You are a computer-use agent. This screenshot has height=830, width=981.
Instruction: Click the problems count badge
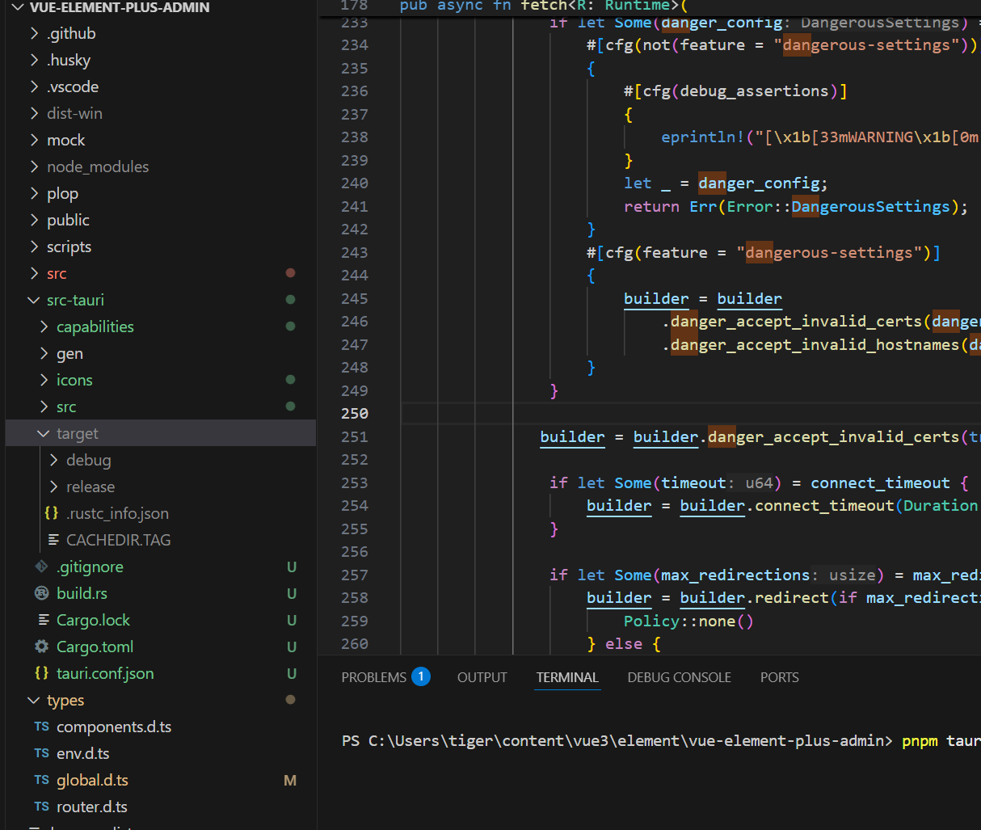point(421,676)
